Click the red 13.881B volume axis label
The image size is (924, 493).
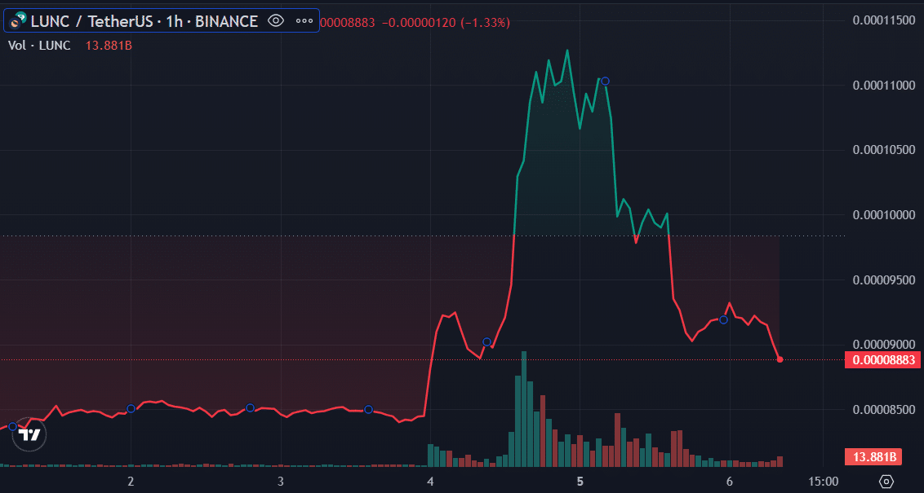(874, 456)
